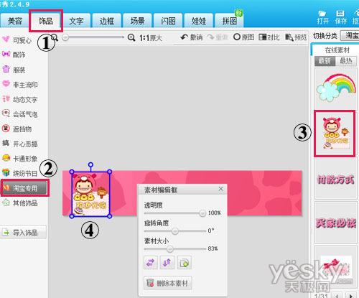
Task: Open the 边框 tab
Action: click(107, 21)
